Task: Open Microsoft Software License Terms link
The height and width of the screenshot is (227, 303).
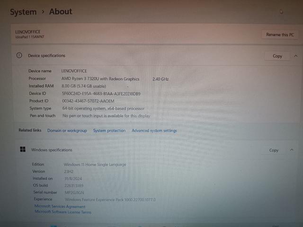Action: 63,212
